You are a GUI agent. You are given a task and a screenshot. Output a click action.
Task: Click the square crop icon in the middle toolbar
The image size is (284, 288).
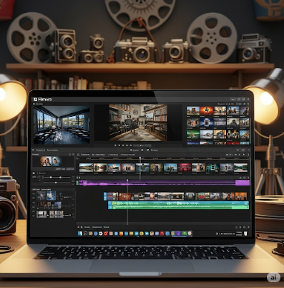click(x=142, y=150)
